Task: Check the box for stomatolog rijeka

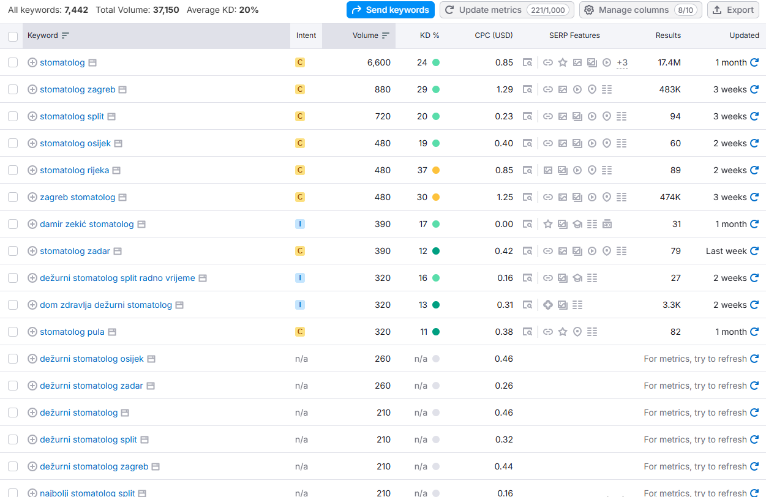Action: pos(13,170)
